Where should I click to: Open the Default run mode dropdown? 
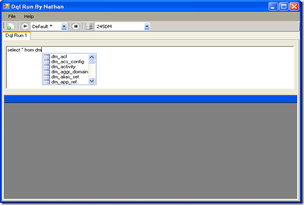click(64, 26)
